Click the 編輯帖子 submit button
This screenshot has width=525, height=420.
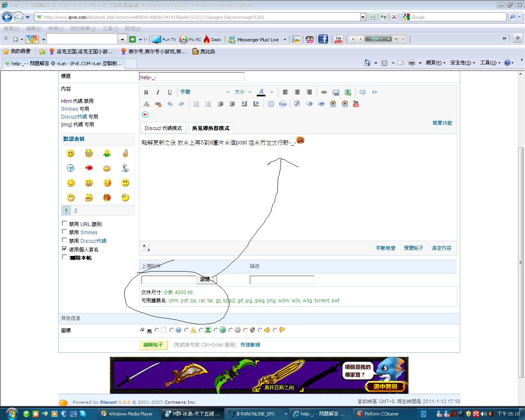pyautogui.click(x=153, y=345)
